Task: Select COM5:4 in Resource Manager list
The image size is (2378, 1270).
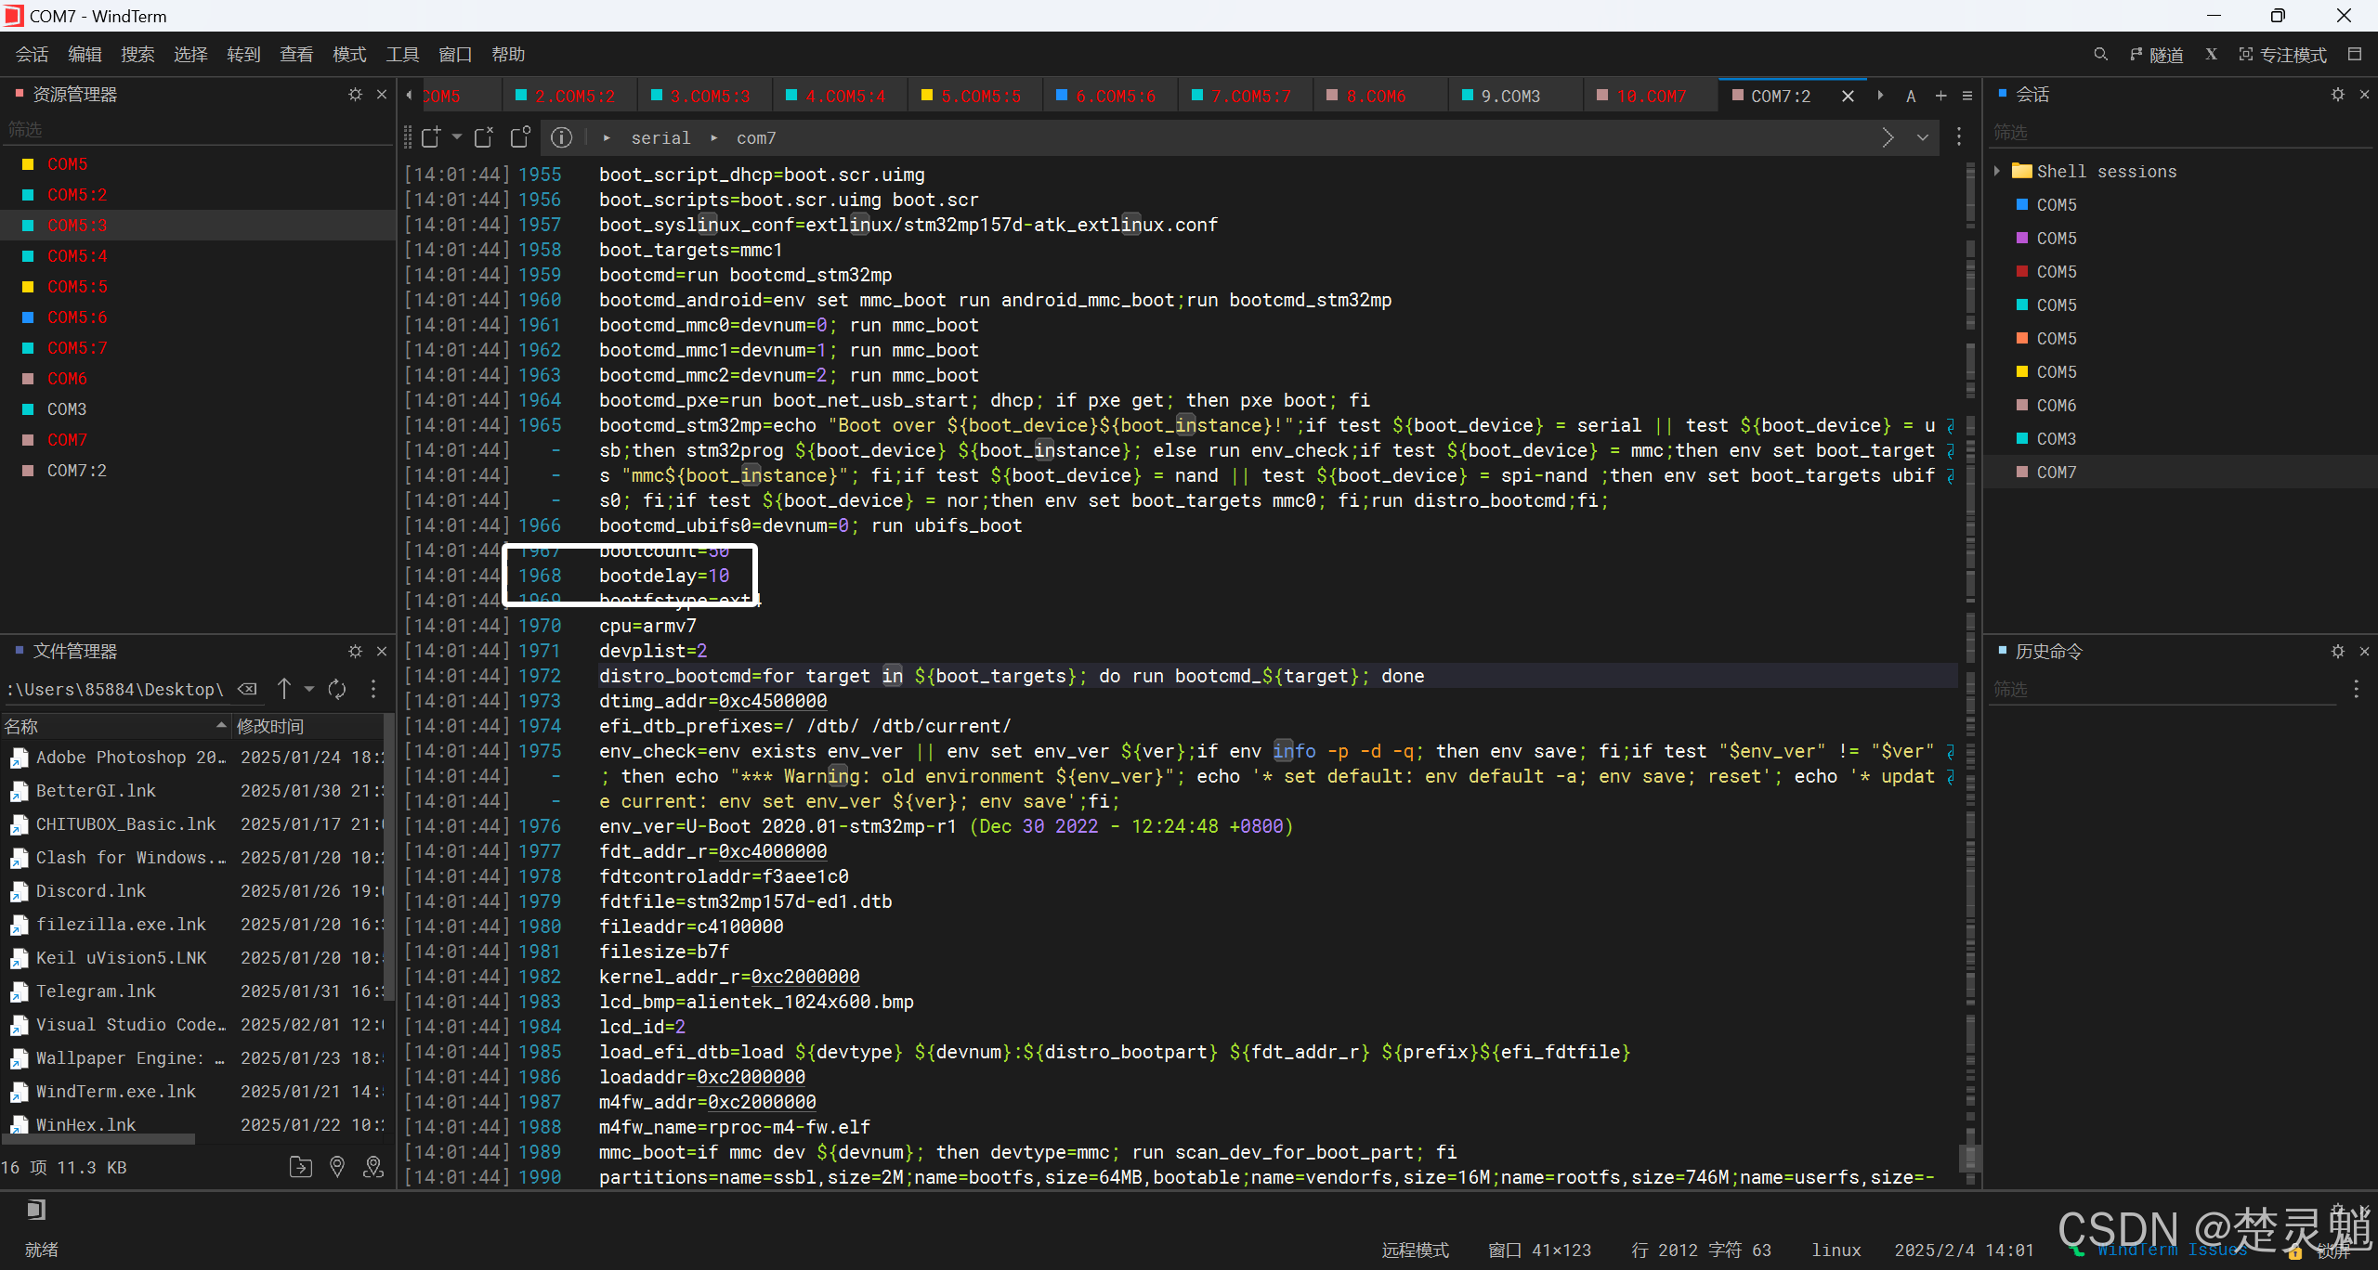Action: pos(77,256)
